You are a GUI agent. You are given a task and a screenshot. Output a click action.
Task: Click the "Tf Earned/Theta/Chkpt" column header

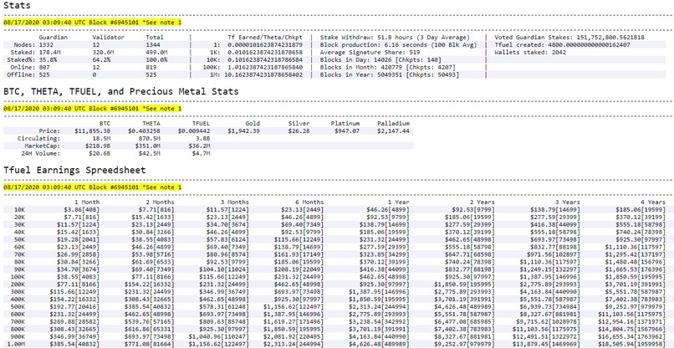(x=265, y=38)
